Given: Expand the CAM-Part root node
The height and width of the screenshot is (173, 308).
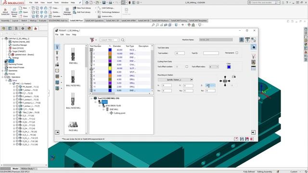Looking at the screenshot, I should point(2,38).
